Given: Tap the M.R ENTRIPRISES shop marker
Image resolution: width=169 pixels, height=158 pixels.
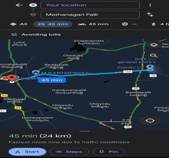Looking at the screenshot, I should click(35, 73).
